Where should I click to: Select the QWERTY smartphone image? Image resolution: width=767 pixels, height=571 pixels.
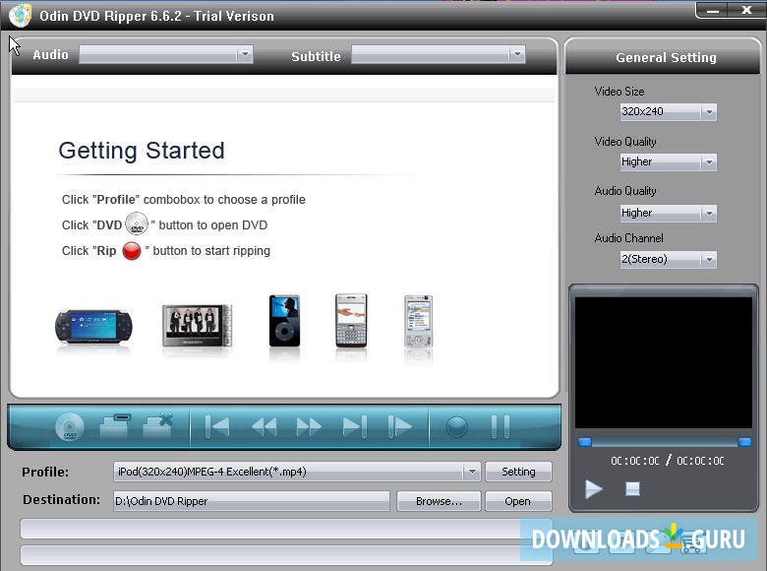(x=351, y=320)
